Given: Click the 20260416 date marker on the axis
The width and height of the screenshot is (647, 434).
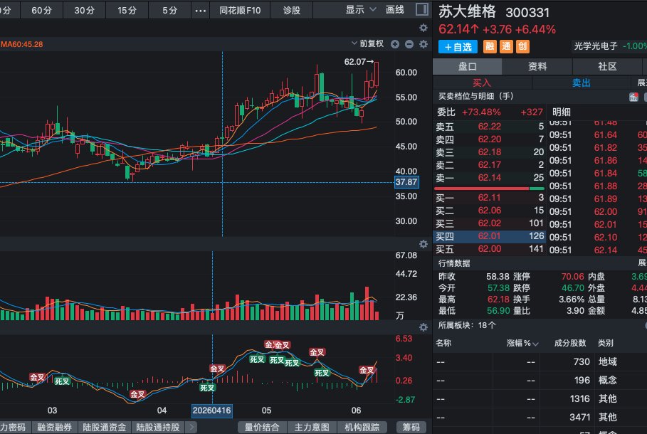Looking at the screenshot, I should [x=211, y=411].
